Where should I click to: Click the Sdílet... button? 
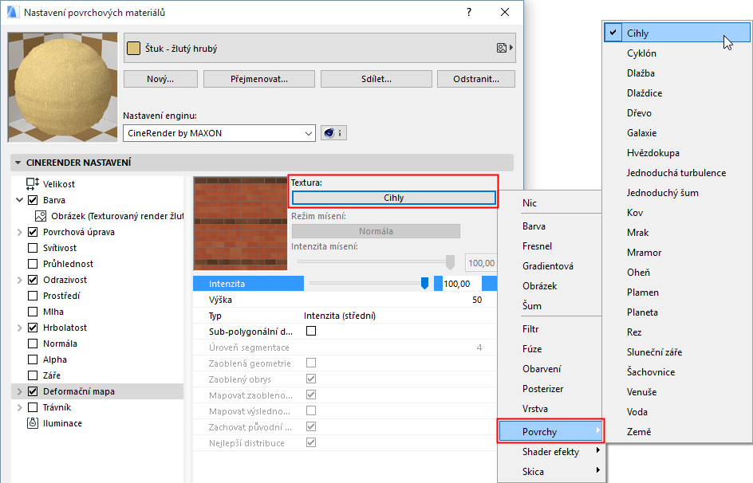click(x=376, y=79)
